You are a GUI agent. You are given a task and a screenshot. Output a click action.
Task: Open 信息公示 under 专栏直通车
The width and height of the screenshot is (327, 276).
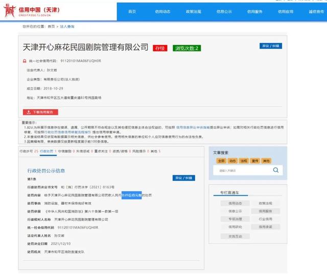[x=235, y=211]
